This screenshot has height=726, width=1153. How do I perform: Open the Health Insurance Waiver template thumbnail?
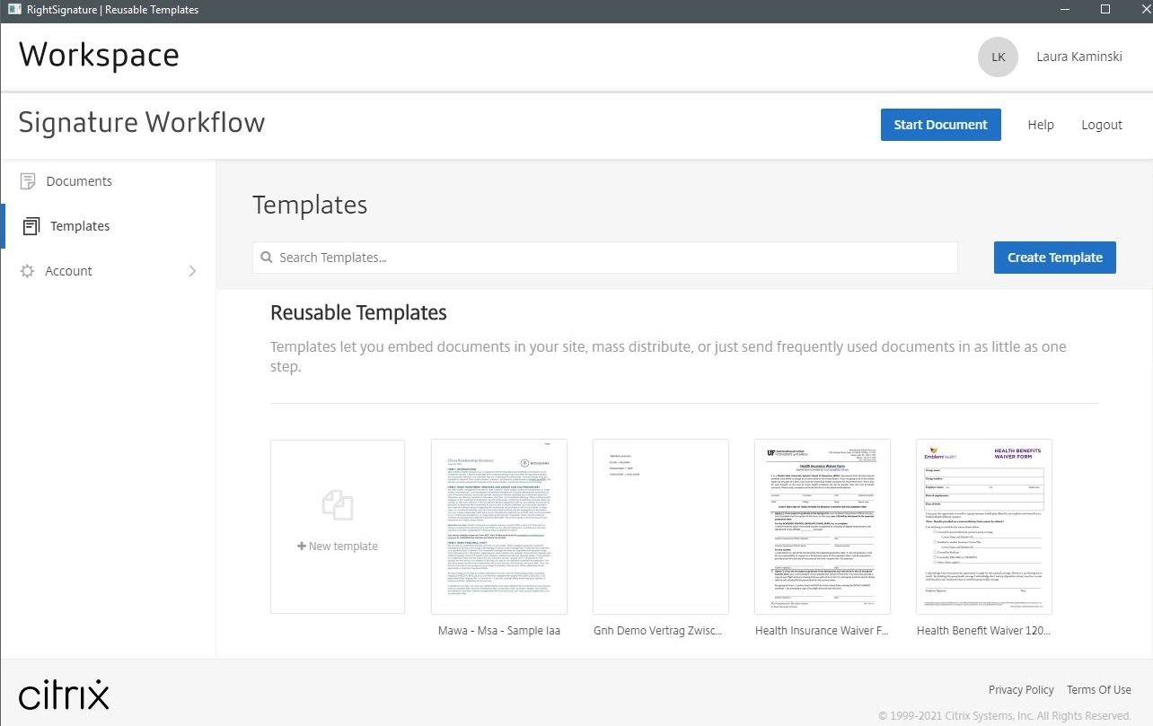click(823, 527)
